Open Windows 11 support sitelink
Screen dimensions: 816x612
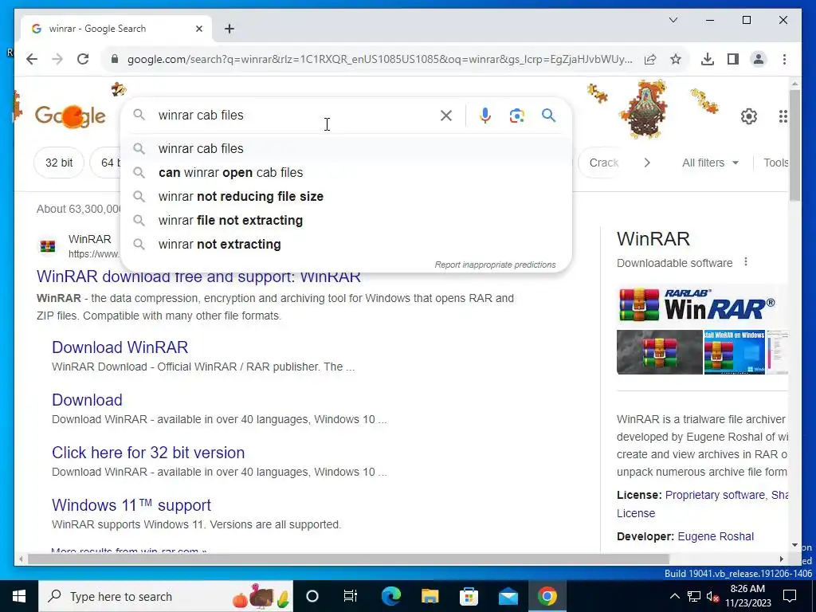point(131,504)
